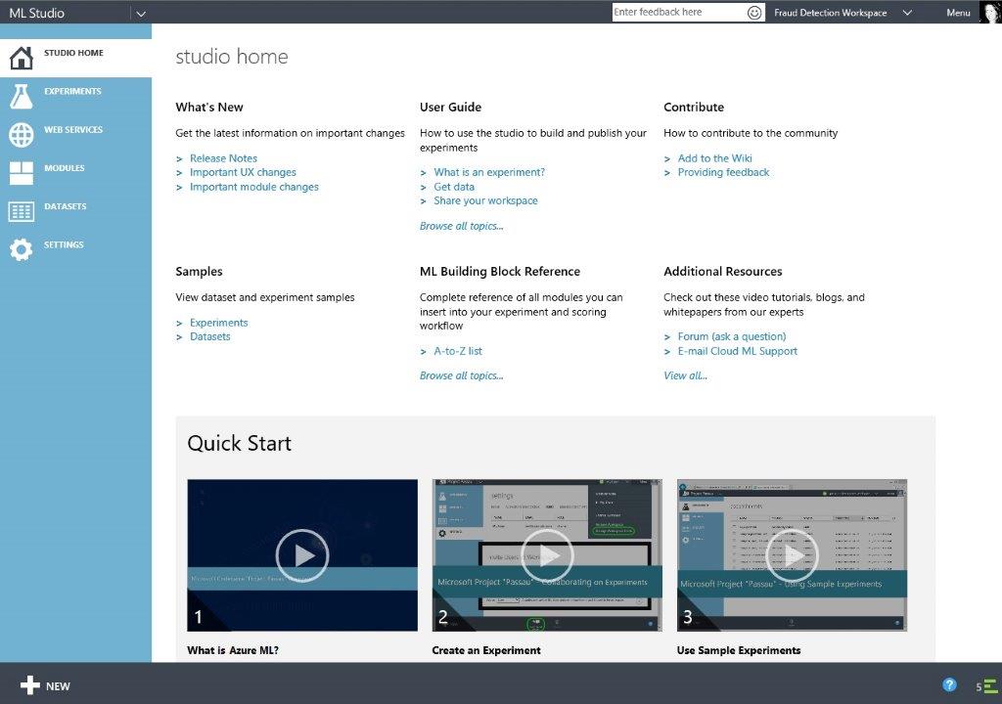Type in the Enter feedback here field

click(678, 13)
